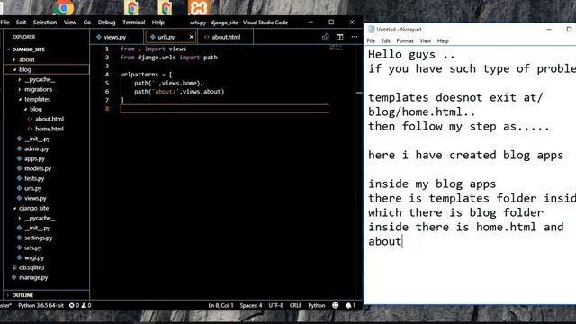Close the urls.py editor tab
The height and width of the screenshot is (324, 576).
coord(191,37)
